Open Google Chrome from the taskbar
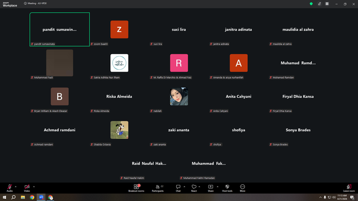Image resolution: width=358 pixels, height=201 pixels. 32,197
